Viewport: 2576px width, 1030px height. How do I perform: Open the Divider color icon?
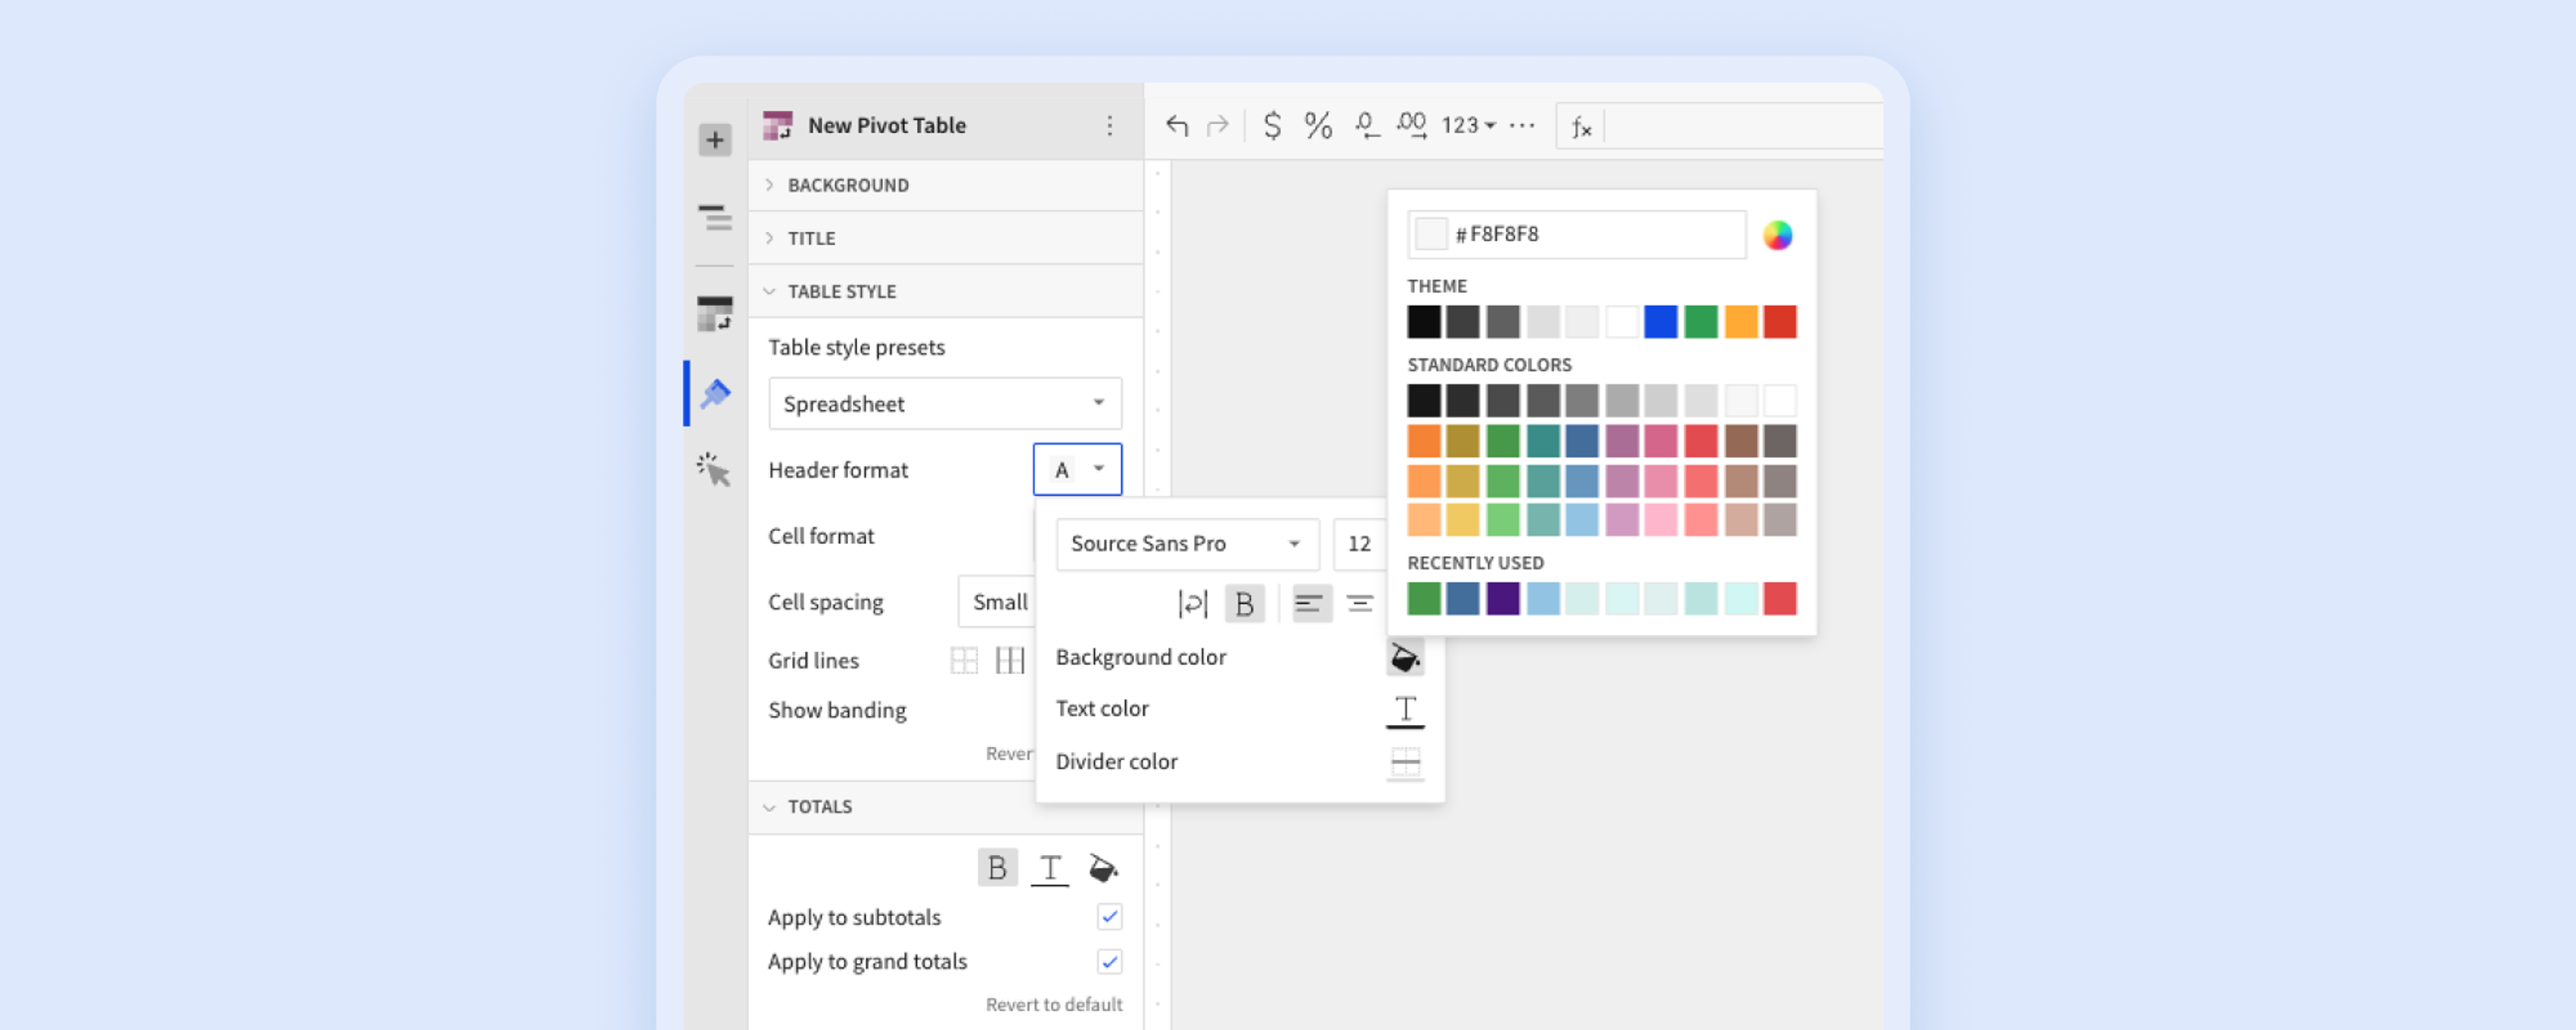click(1405, 763)
